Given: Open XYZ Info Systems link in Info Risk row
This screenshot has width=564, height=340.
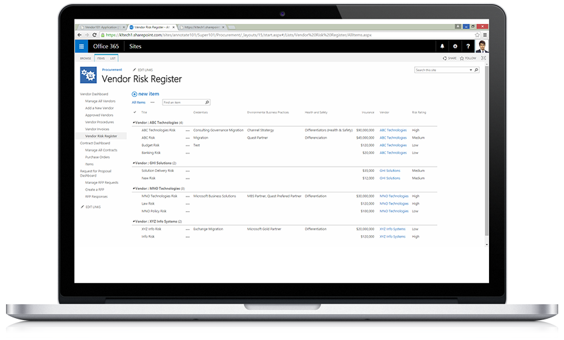Looking at the screenshot, I should [392, 236].
